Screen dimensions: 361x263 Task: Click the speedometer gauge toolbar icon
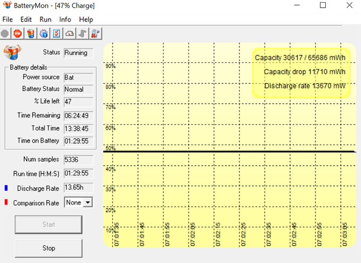[x=69, y=33]
